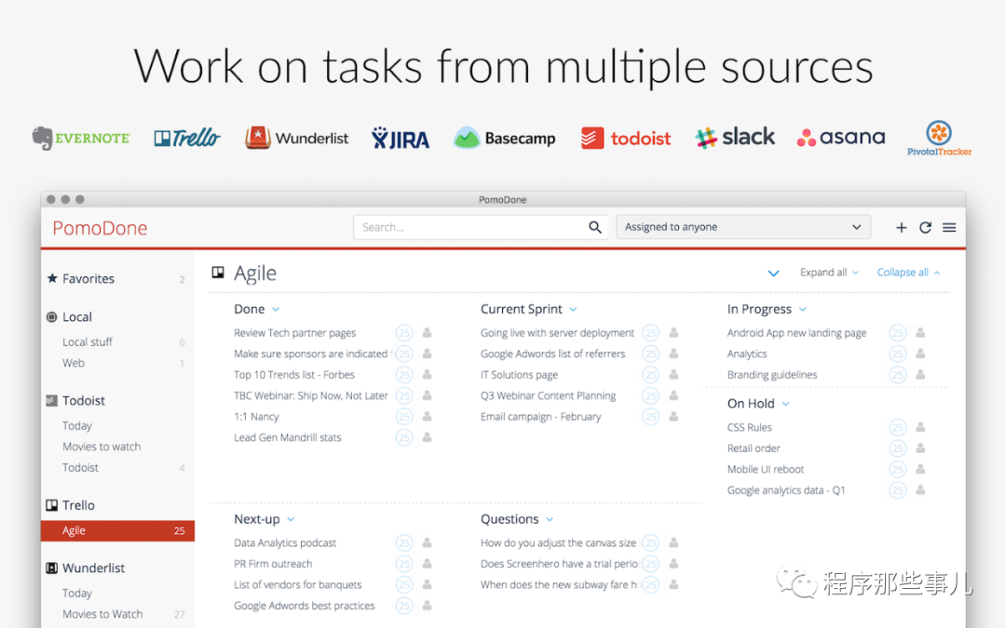
Task: Click assignee icon for PR Firm outreach
Action: (428, 563)
